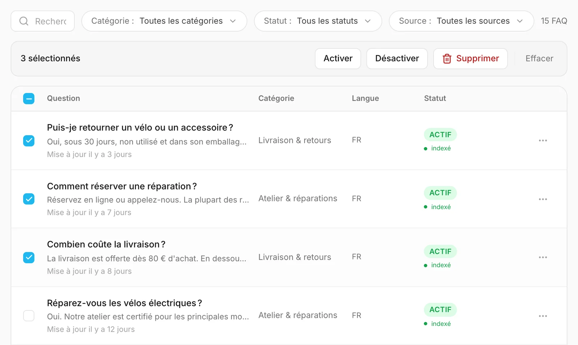Click the Statut column header
Viewport: 578px width, 345px height.
(435, 98)
